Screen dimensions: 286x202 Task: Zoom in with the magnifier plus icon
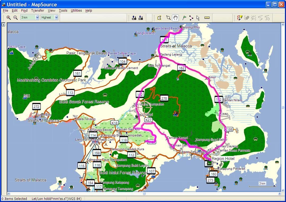8,18
